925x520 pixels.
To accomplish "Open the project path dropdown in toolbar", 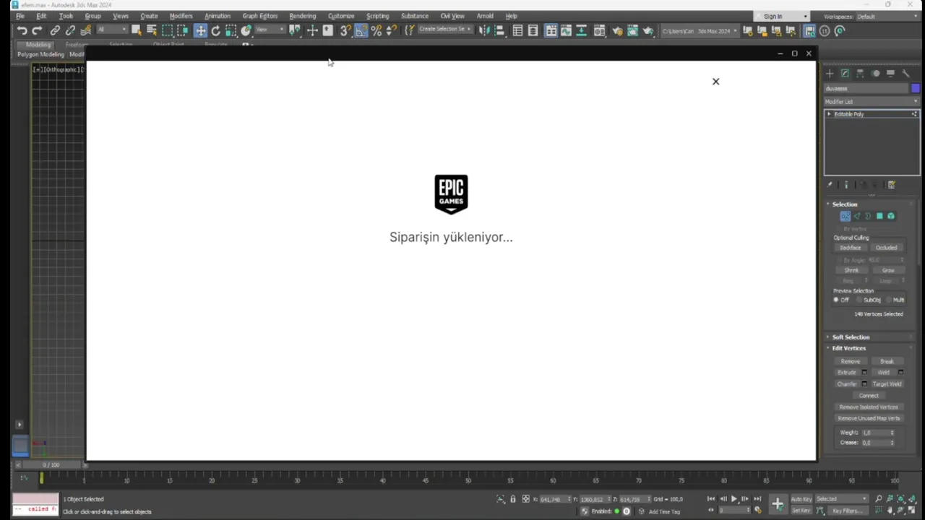I will (700, 30).
